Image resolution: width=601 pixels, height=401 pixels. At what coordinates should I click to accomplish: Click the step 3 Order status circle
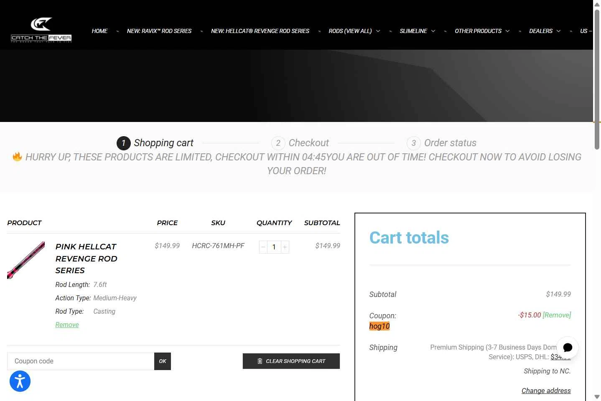(414, 143)
